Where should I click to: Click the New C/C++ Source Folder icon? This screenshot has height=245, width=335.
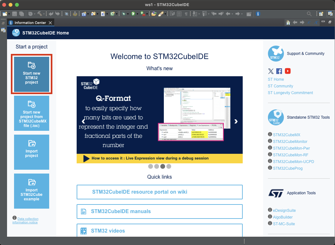pos(93,14)
